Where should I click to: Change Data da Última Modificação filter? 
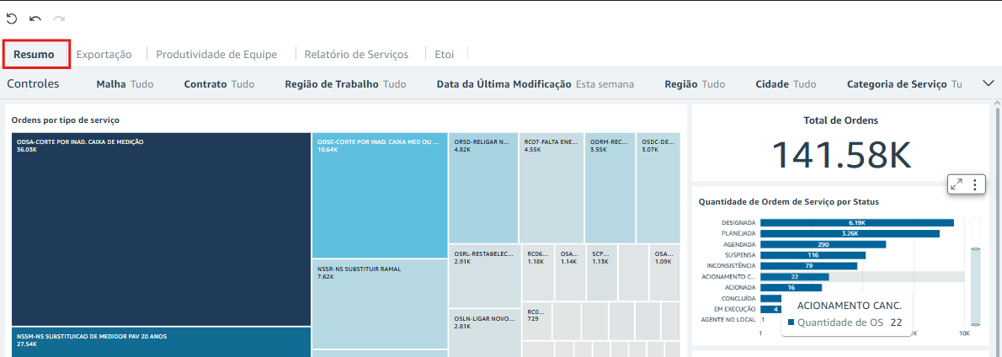pos(535,84)
